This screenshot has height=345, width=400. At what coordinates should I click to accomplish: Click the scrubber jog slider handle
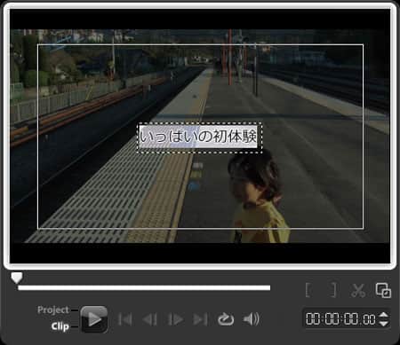[x=17, y=278]
